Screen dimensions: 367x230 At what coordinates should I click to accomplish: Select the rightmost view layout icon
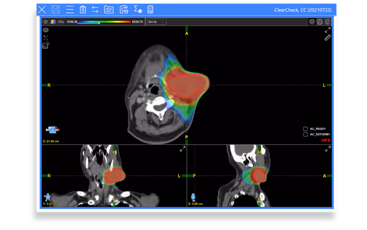(327, 22)
